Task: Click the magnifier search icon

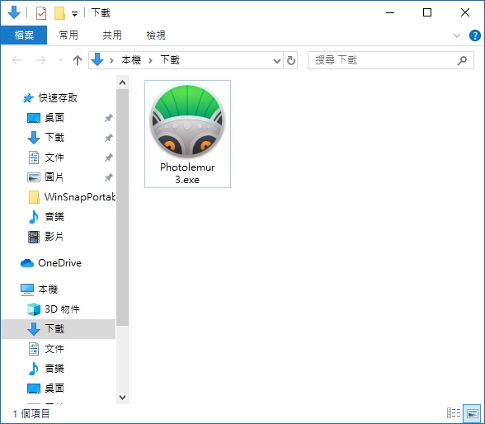Action: tap(462, 60)
